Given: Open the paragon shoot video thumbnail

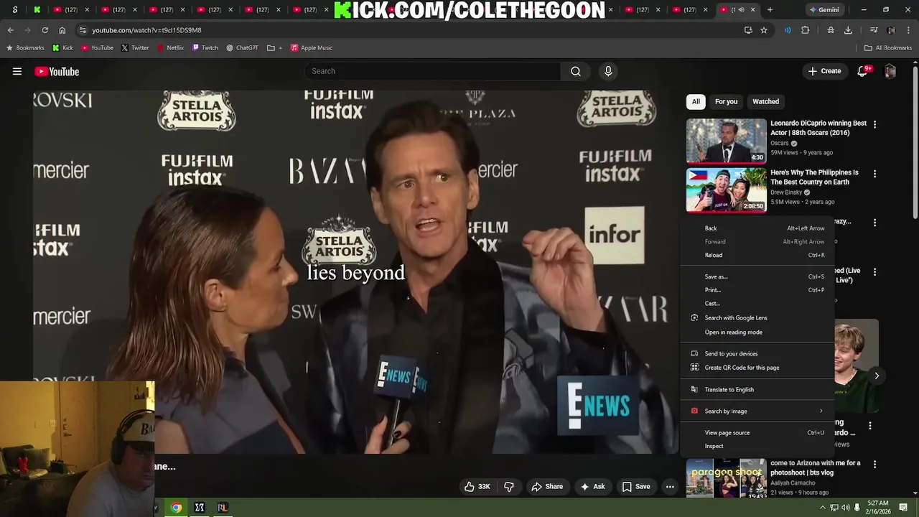Looking at the screenshot, I should [x=726, y=478].
